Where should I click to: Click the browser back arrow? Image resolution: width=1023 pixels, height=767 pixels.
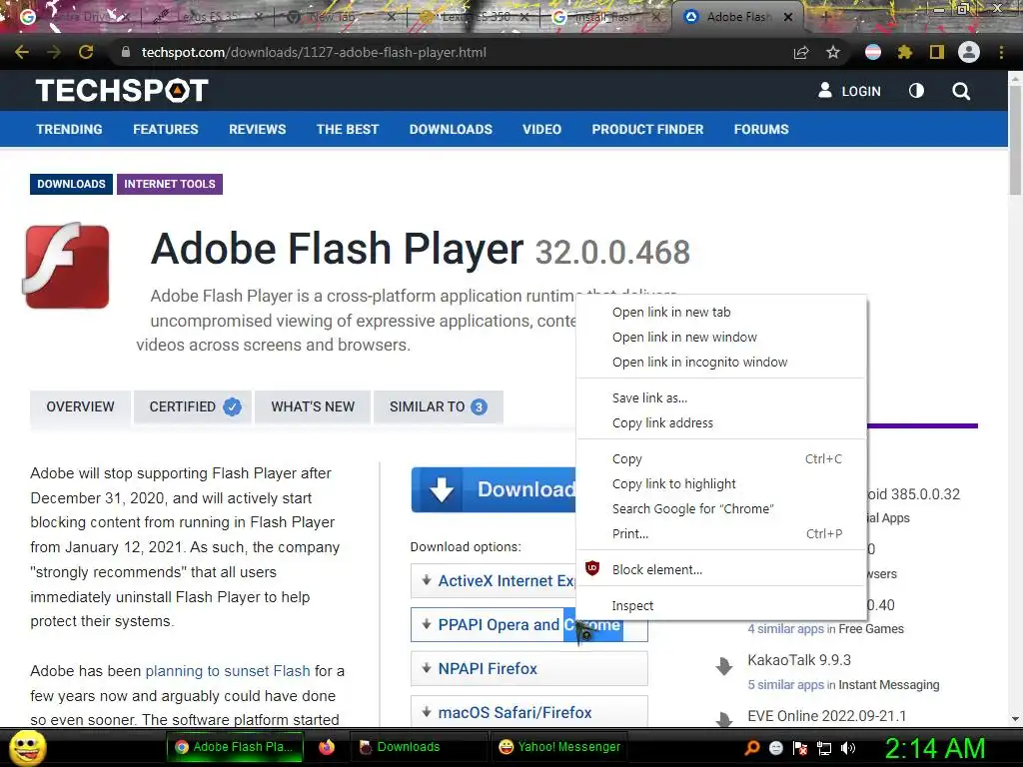coord(22,52)
